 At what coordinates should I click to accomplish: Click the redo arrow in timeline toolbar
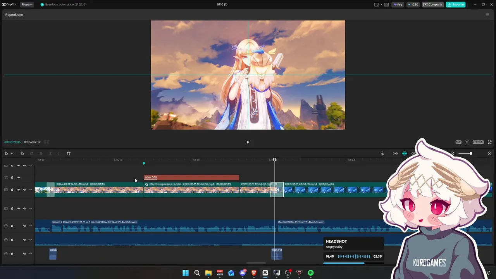tap(31, 153)
